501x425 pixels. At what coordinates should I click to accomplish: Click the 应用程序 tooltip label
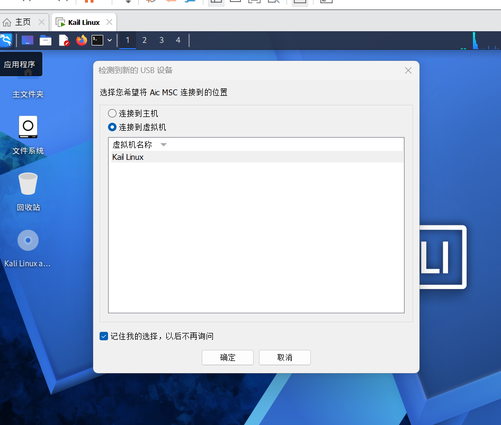[20, 65]
